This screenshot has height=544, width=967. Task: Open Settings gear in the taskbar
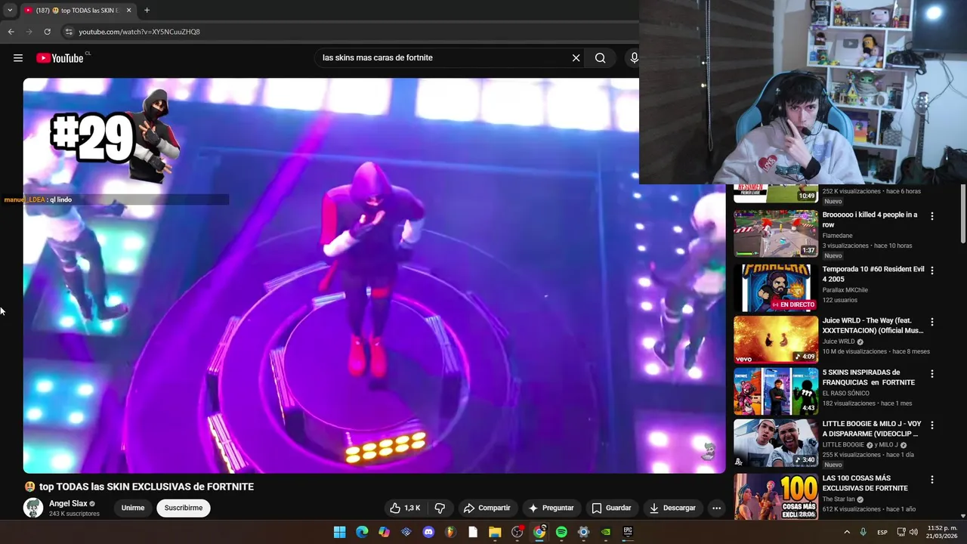click(583, 532)
